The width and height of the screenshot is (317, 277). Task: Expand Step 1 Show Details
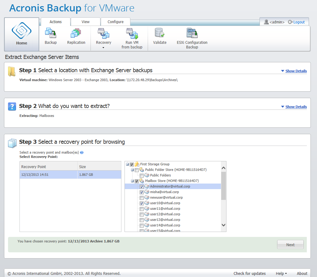click(x=296, y=71)
